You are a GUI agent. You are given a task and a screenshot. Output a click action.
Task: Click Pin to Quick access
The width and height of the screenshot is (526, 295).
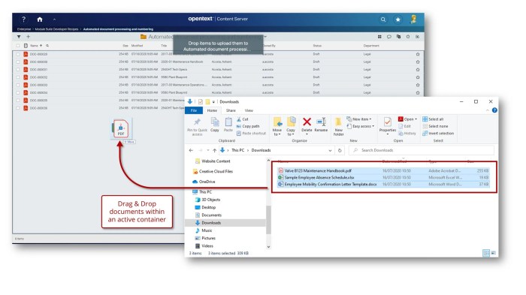point(197,127)
